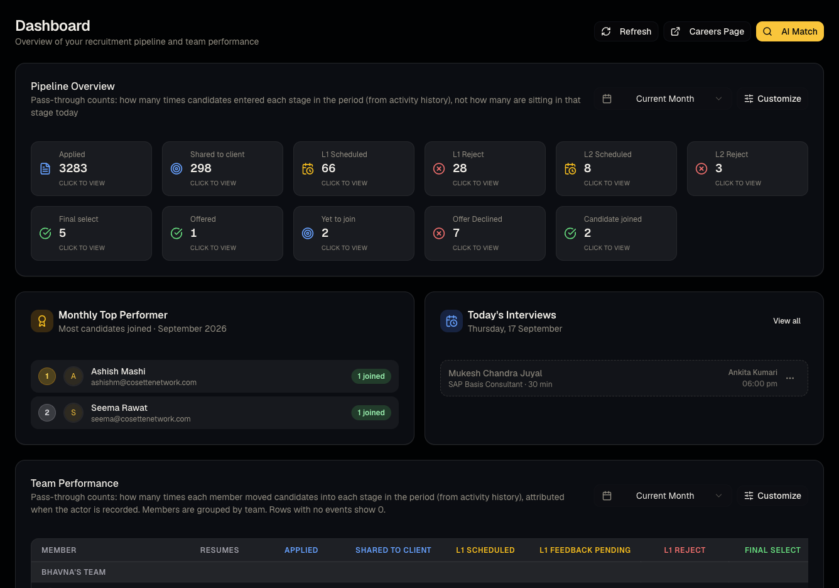The width and height of the screenshot is (839, 588).
Task: Click green check icon on Offered card
Action: point(176,233)
